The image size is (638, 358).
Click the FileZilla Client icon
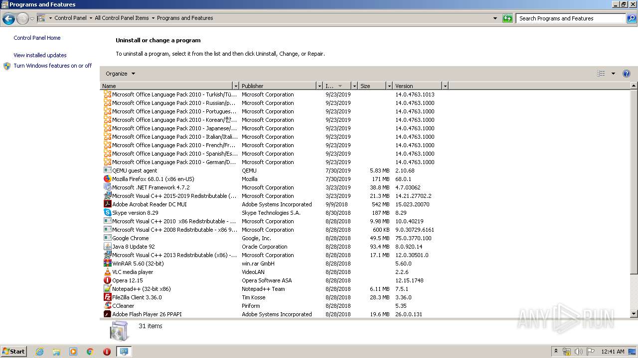[x=107, y=297]
